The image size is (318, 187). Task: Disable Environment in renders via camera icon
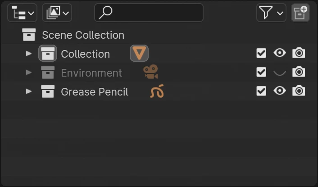pos(298,72)
